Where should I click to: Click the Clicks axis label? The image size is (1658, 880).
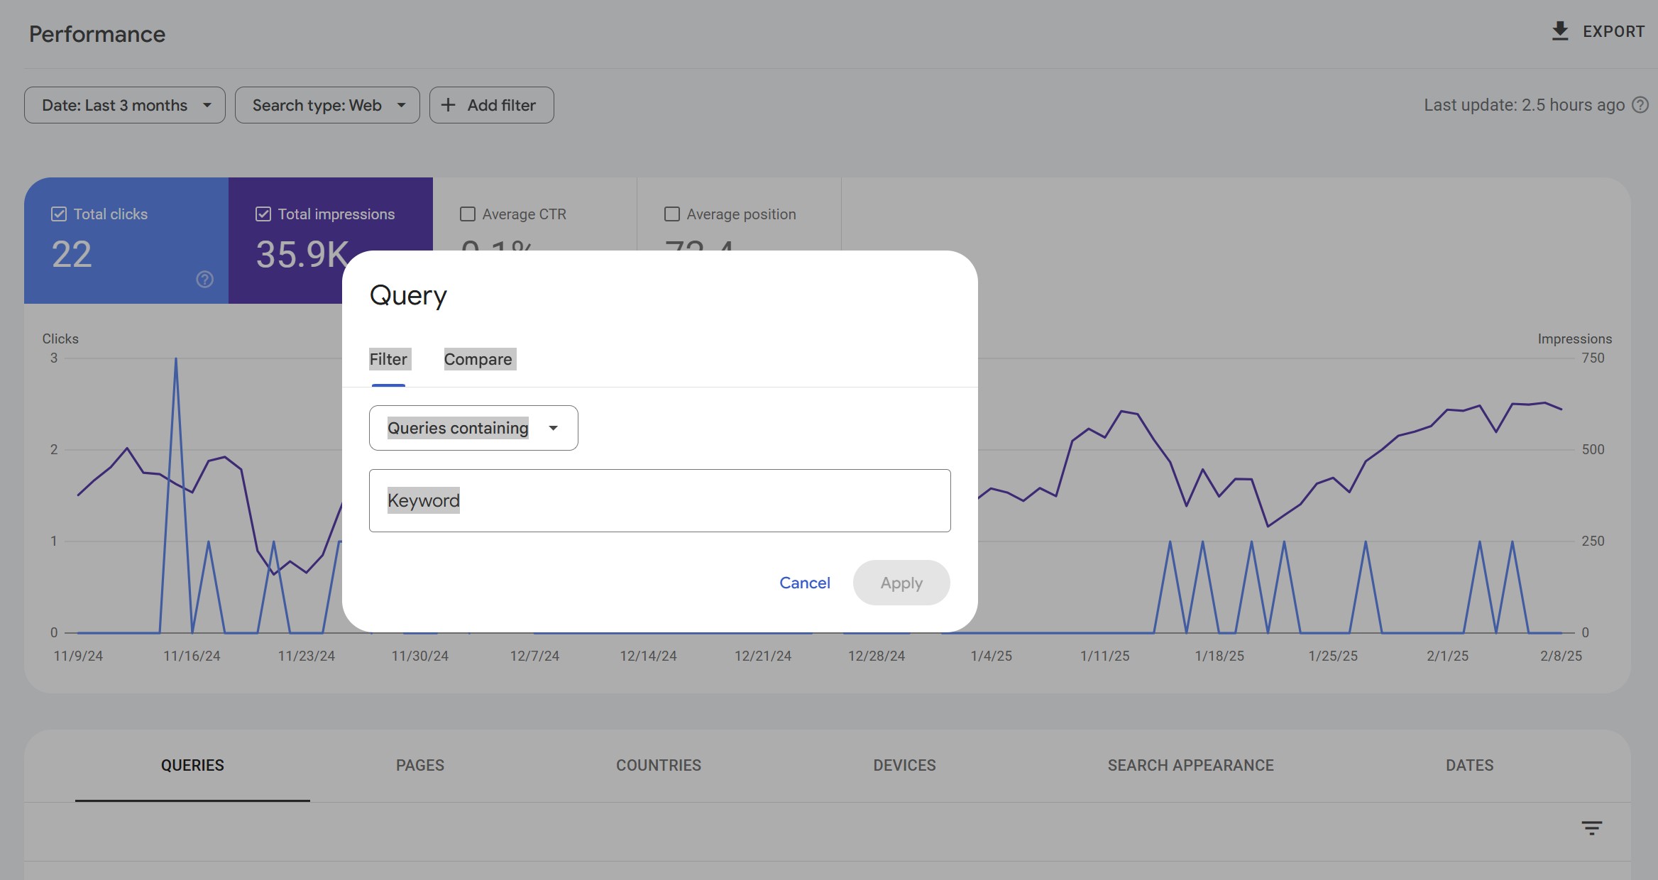pyautogui.click(x=60, y=339)
